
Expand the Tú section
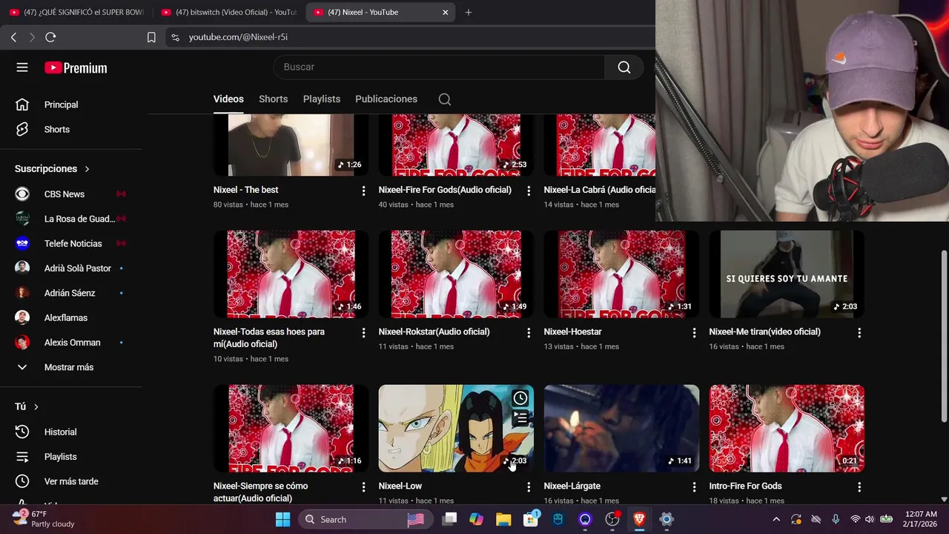27,406
